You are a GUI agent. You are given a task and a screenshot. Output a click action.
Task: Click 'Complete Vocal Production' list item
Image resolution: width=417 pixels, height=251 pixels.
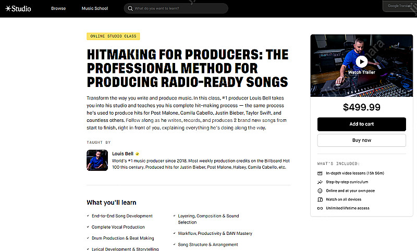tap(118, 227)
